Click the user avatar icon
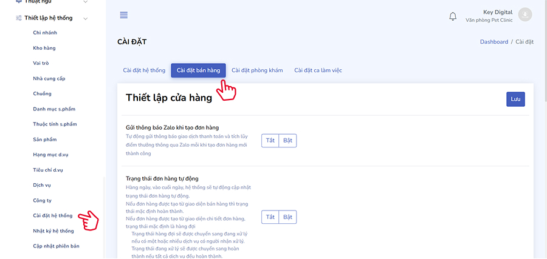The image size is (547, 259). pos(525,15)
